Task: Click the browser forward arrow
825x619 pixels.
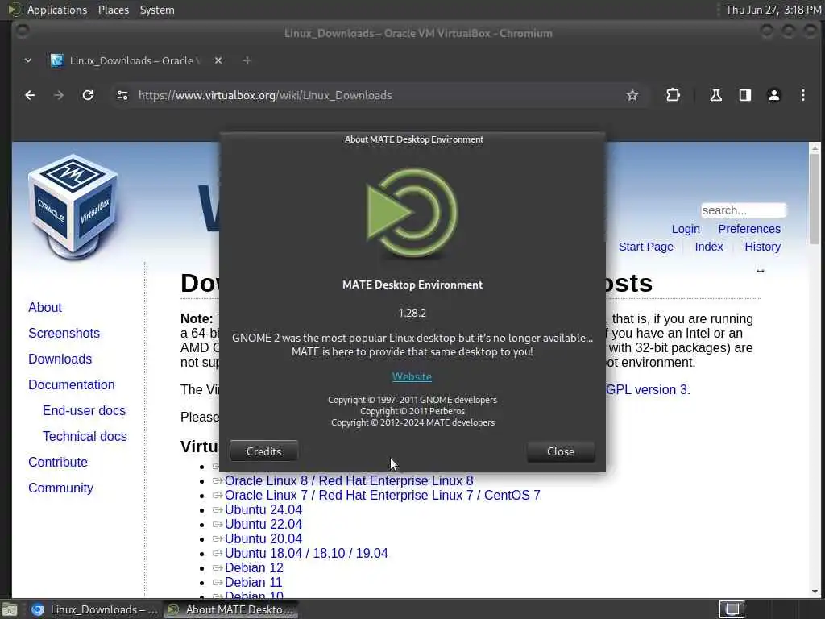Action: click(59, 95)
